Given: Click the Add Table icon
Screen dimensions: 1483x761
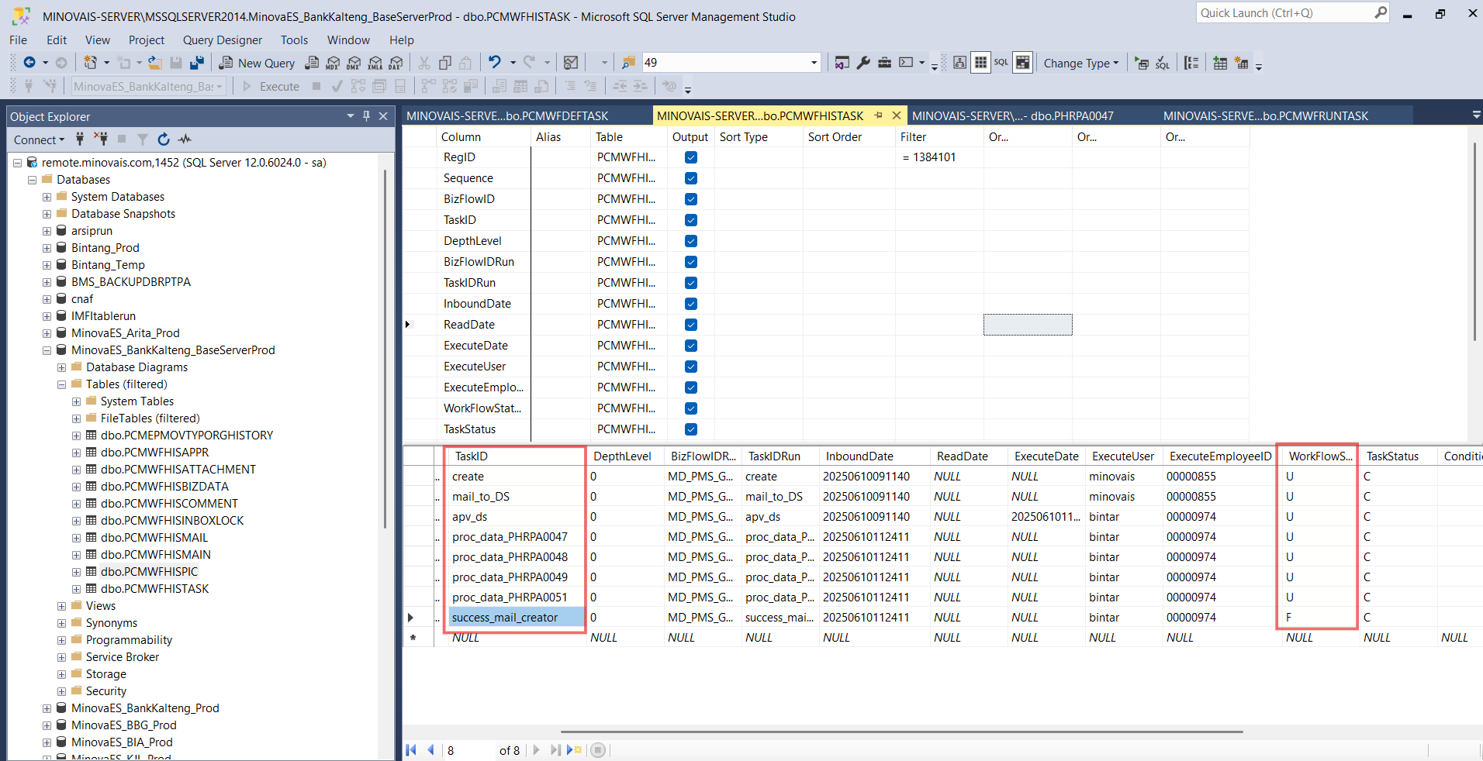Looking at the screenshot, I should pyautogui.click(x=1221, y=63).
